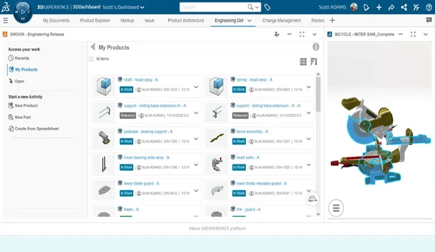Click the scroll up arrow of list
This screenshot has width=435, height=252.
pos(318,74)
